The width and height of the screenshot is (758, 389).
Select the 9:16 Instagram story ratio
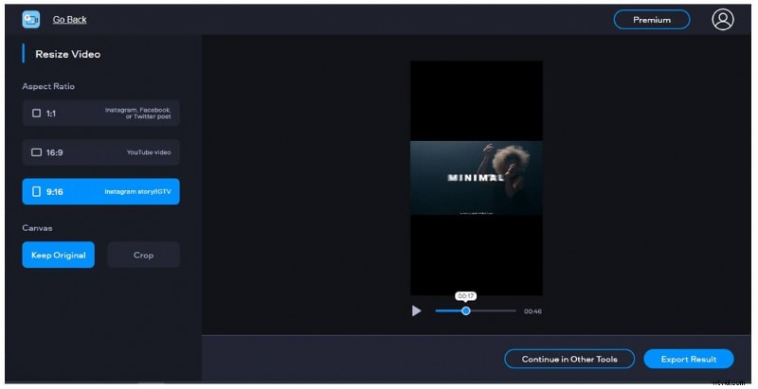tap(101, 191)
